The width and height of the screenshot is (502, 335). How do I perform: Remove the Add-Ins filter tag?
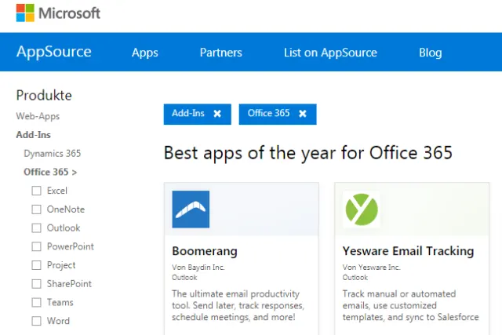[217, 114]
